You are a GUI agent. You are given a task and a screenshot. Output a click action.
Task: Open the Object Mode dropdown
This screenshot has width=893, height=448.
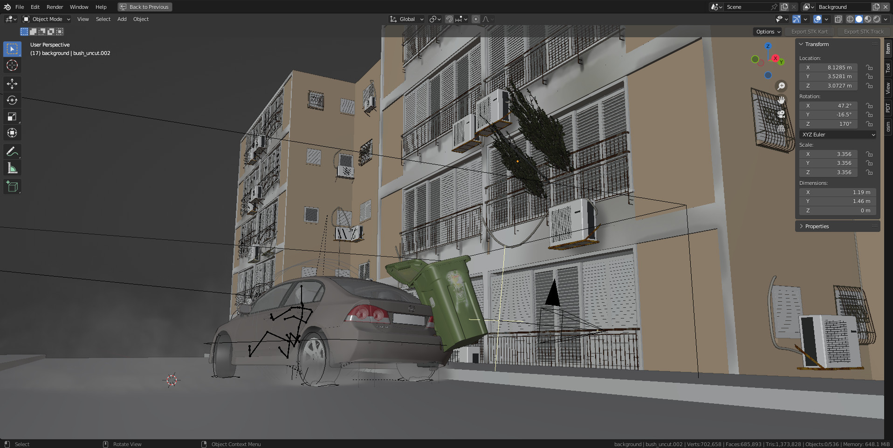coord(47,19)
